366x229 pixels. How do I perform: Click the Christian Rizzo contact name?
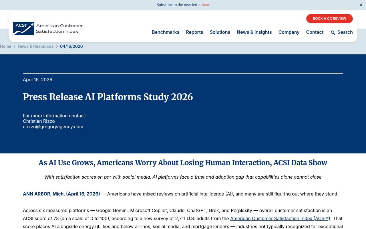tap(39, 121)
